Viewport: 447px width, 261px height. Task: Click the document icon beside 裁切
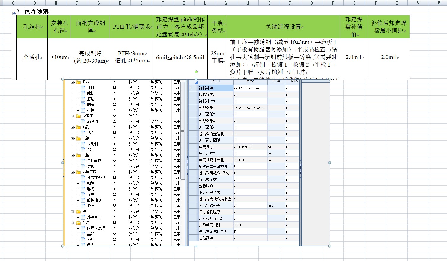[x=83, y=94]
